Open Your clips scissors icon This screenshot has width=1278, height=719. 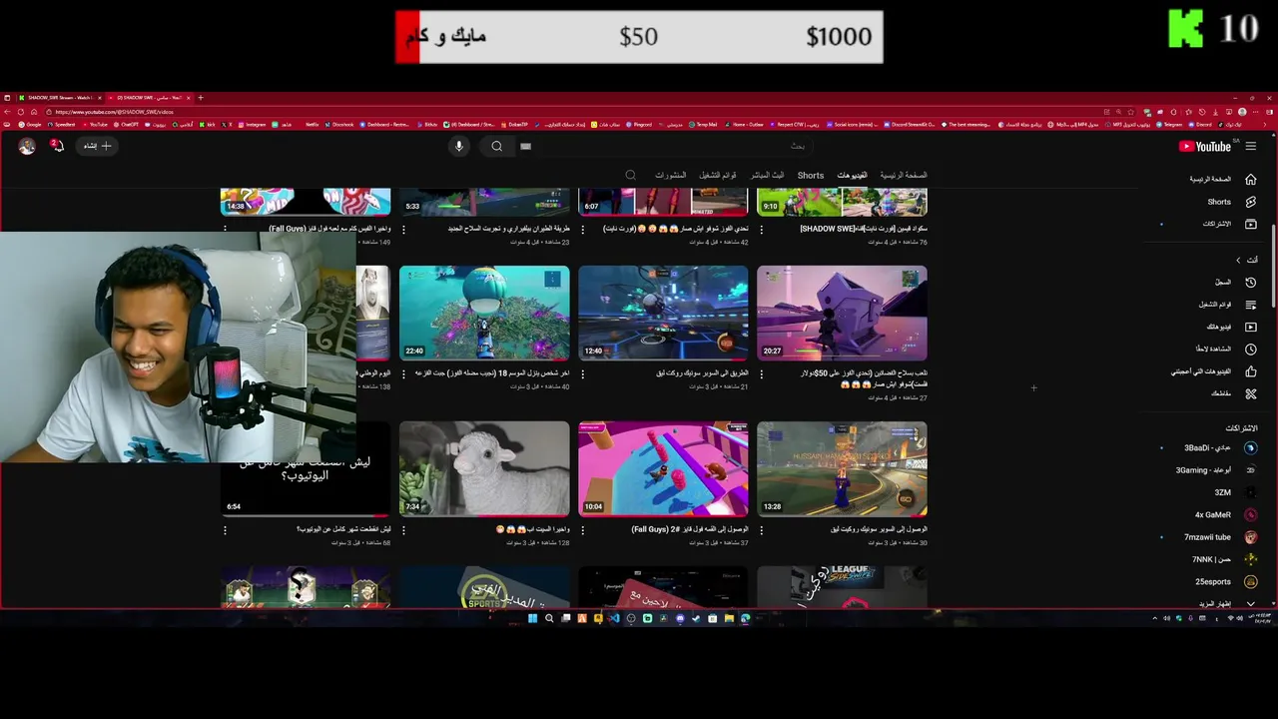[x=1250, y=393]
